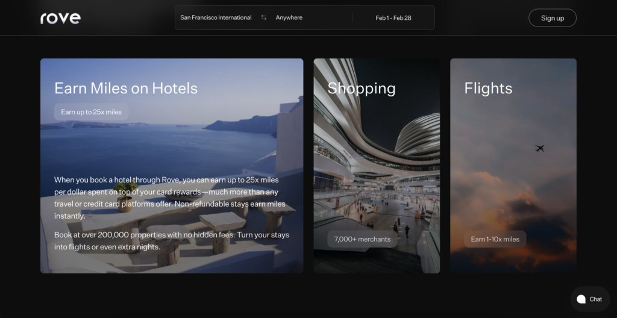Click the Sign up button

tap(553, 17)
